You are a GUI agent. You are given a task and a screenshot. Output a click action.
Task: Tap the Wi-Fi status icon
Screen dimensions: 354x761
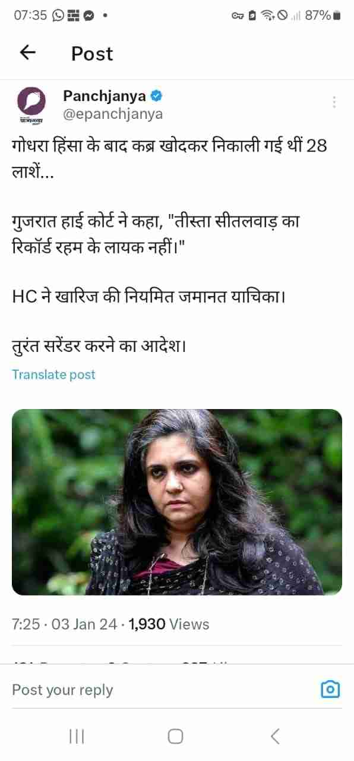(x=267, y=16)
